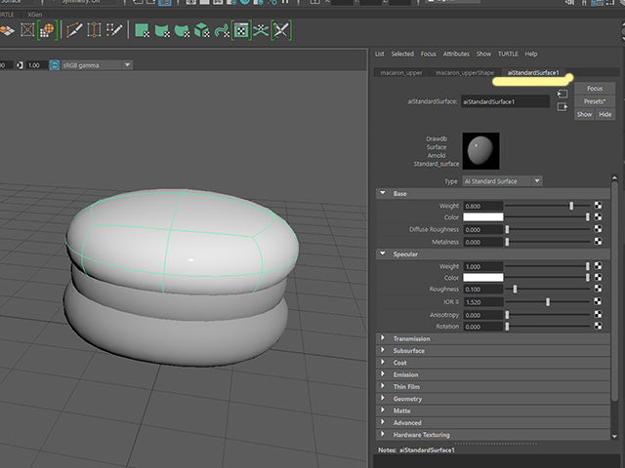Click the go to output connection icon
Screen dimensions: 625x468
point(562,106)
